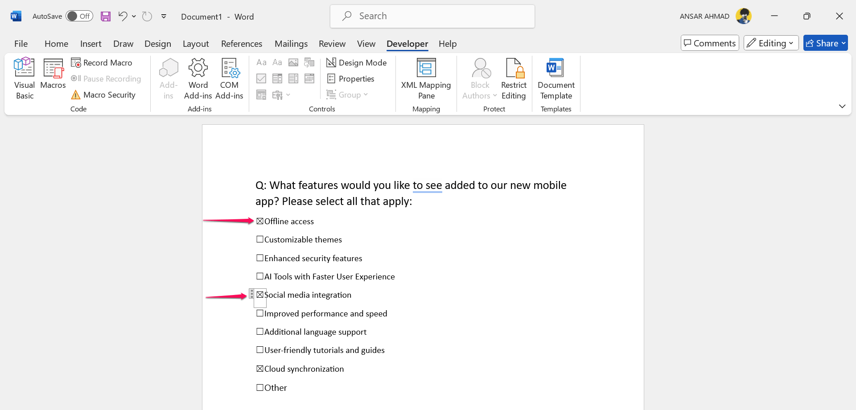Insert a Date Picker content control

click(x=309, y=78)
